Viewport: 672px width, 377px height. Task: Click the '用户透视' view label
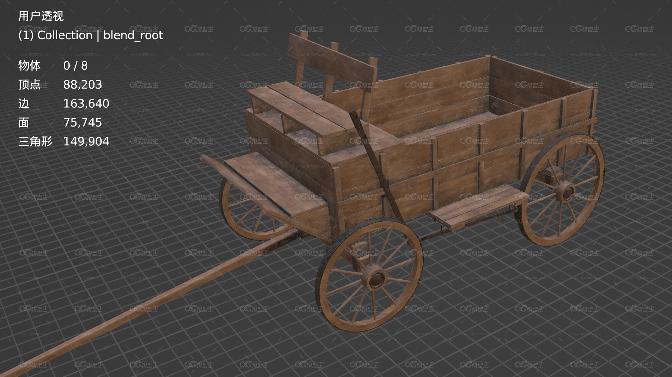tap(41, 16)
